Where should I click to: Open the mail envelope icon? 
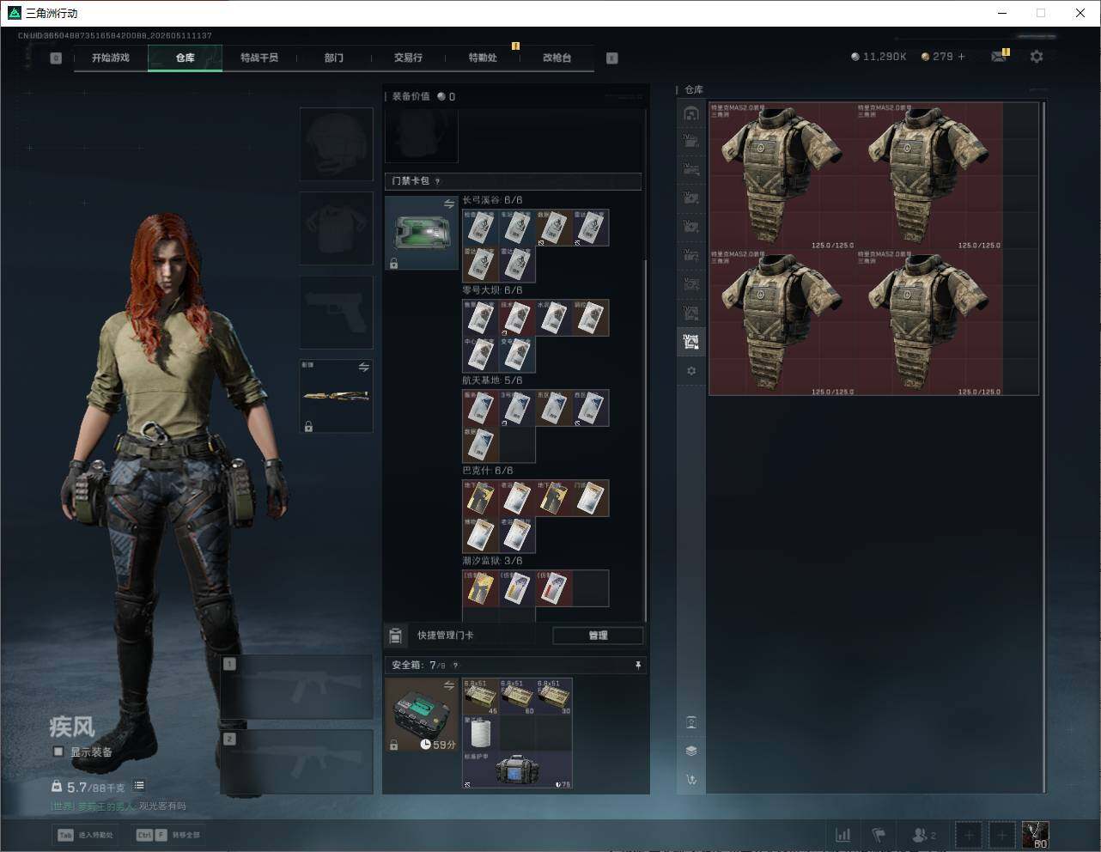tap(999, 57)
